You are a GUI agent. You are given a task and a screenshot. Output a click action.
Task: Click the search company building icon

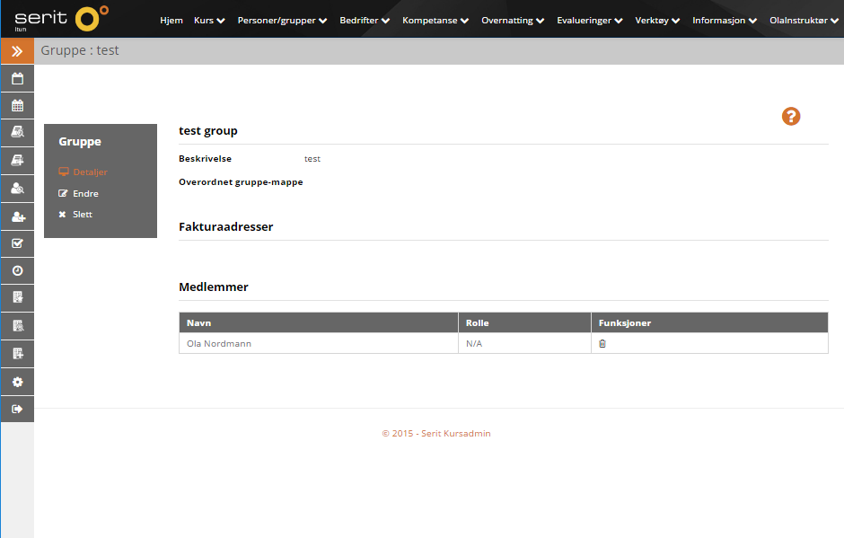coord(17,326)
